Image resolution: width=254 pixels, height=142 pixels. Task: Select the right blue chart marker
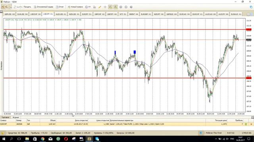point(135,52)
